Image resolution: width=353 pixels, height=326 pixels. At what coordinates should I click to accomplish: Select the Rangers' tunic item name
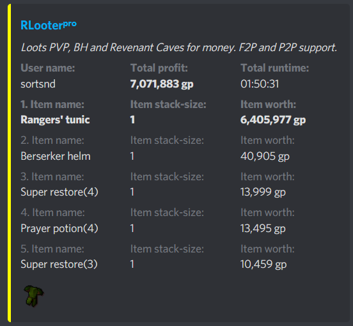point(55,120)
